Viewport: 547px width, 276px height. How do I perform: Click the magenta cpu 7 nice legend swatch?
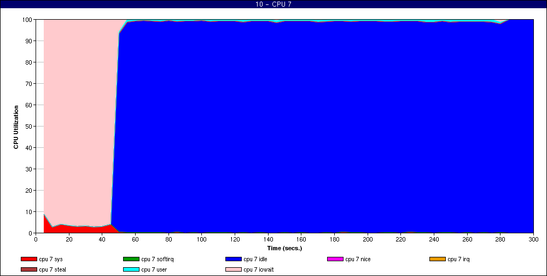pyautogui.click(x=335, y=259)
